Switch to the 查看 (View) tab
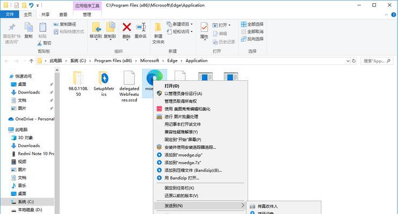The image size is (398, 214). tap(63, 14)
